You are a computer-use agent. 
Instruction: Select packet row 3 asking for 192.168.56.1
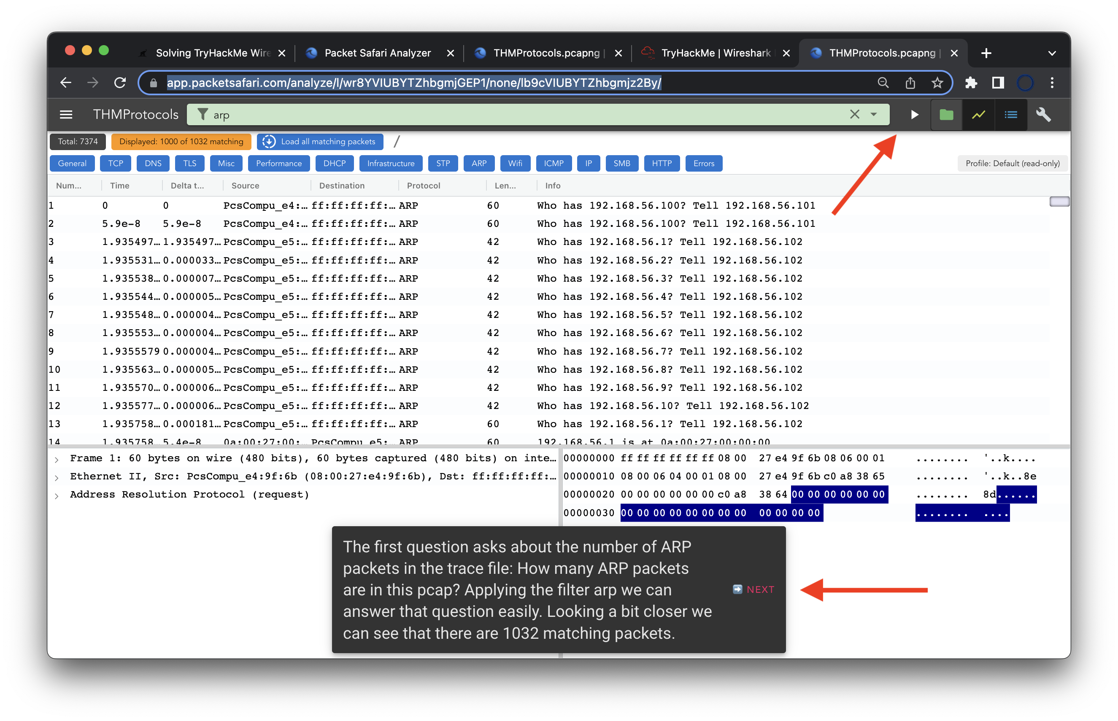(548, 242)
